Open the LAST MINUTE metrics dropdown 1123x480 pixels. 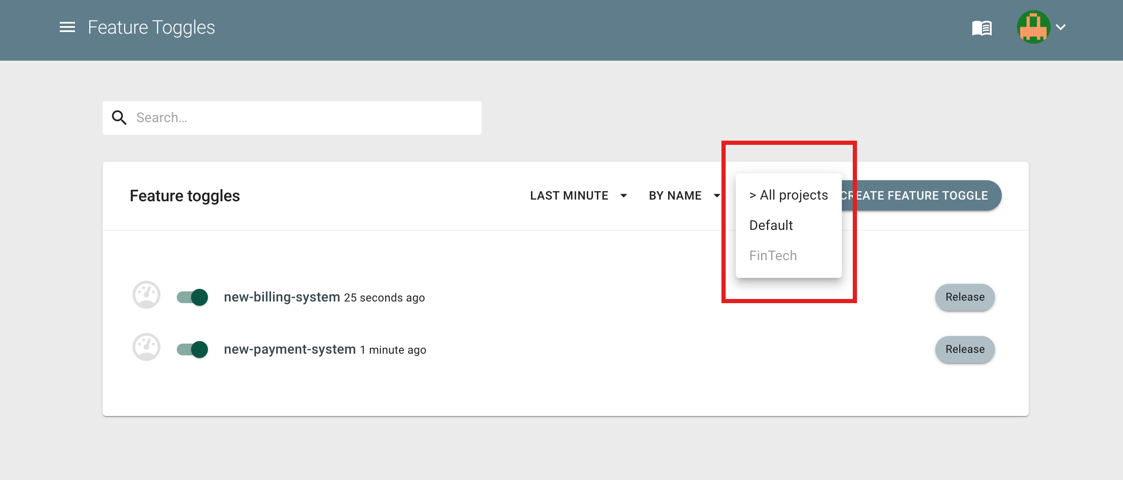click(578, 196)
